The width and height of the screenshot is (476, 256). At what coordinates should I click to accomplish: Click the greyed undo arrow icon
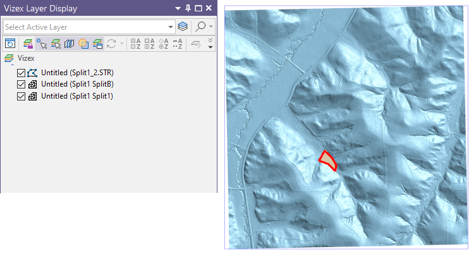(x=195, y=44)
